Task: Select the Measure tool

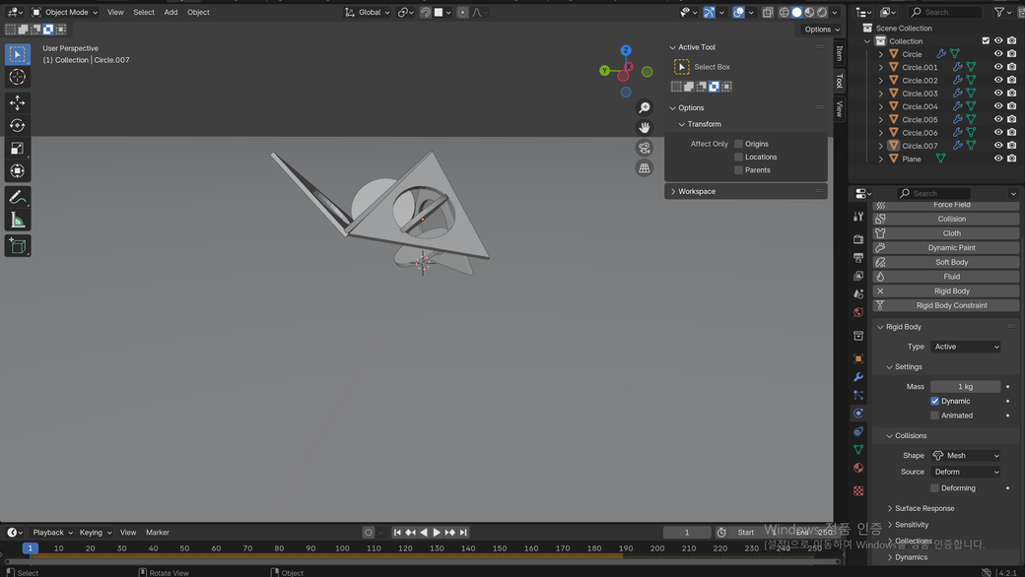Action: tap(17, 220)
